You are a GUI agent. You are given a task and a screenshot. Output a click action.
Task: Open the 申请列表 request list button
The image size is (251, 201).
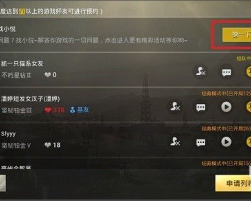tap(233, 183)
